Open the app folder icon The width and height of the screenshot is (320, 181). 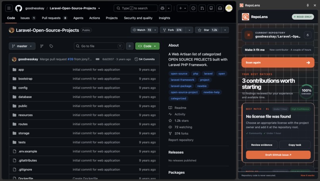(x=14, y=70)
